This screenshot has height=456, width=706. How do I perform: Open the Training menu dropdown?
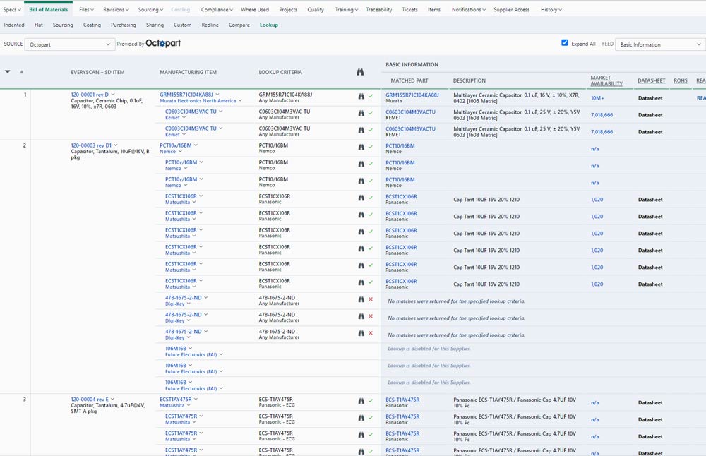coord(346,9)
